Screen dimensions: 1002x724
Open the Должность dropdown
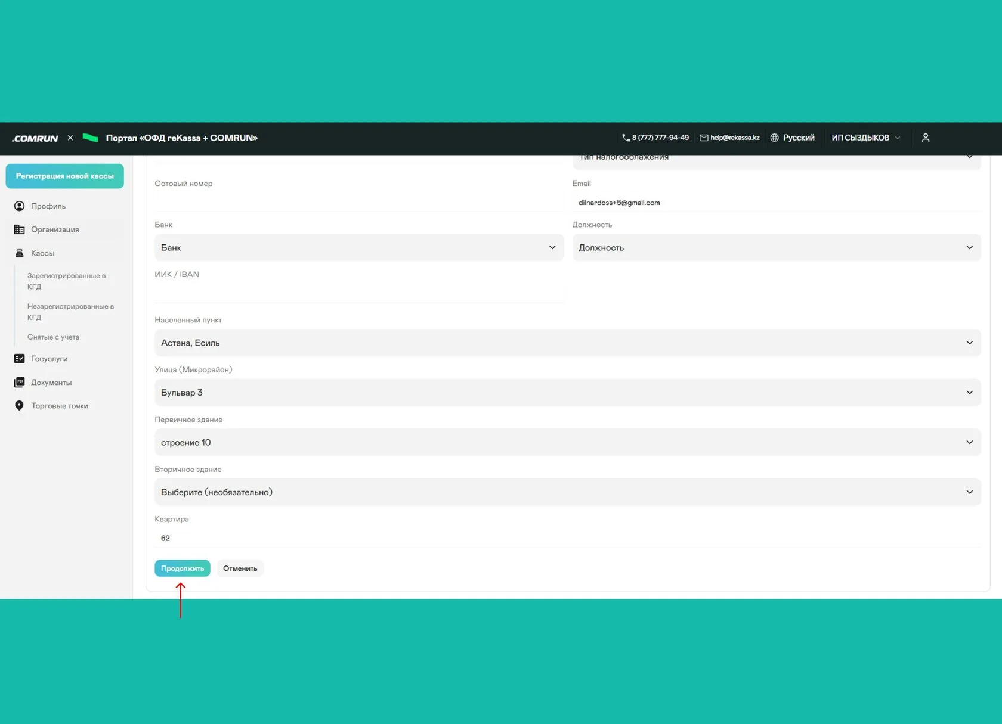[777, 247]
